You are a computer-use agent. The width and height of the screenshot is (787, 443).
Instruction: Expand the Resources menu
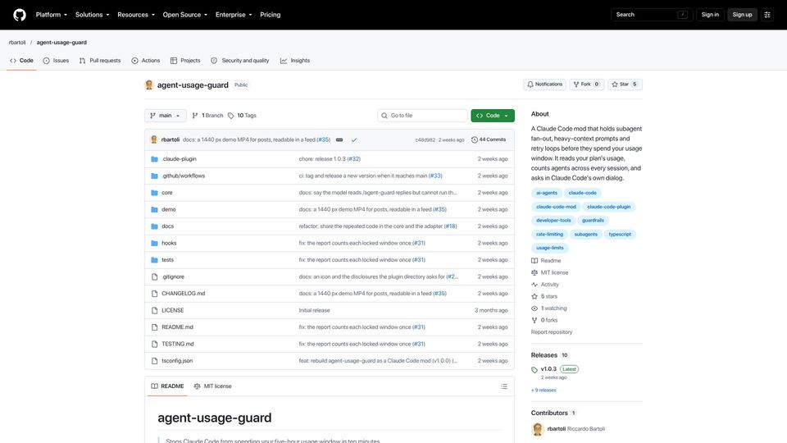click(x=136, y=15)
